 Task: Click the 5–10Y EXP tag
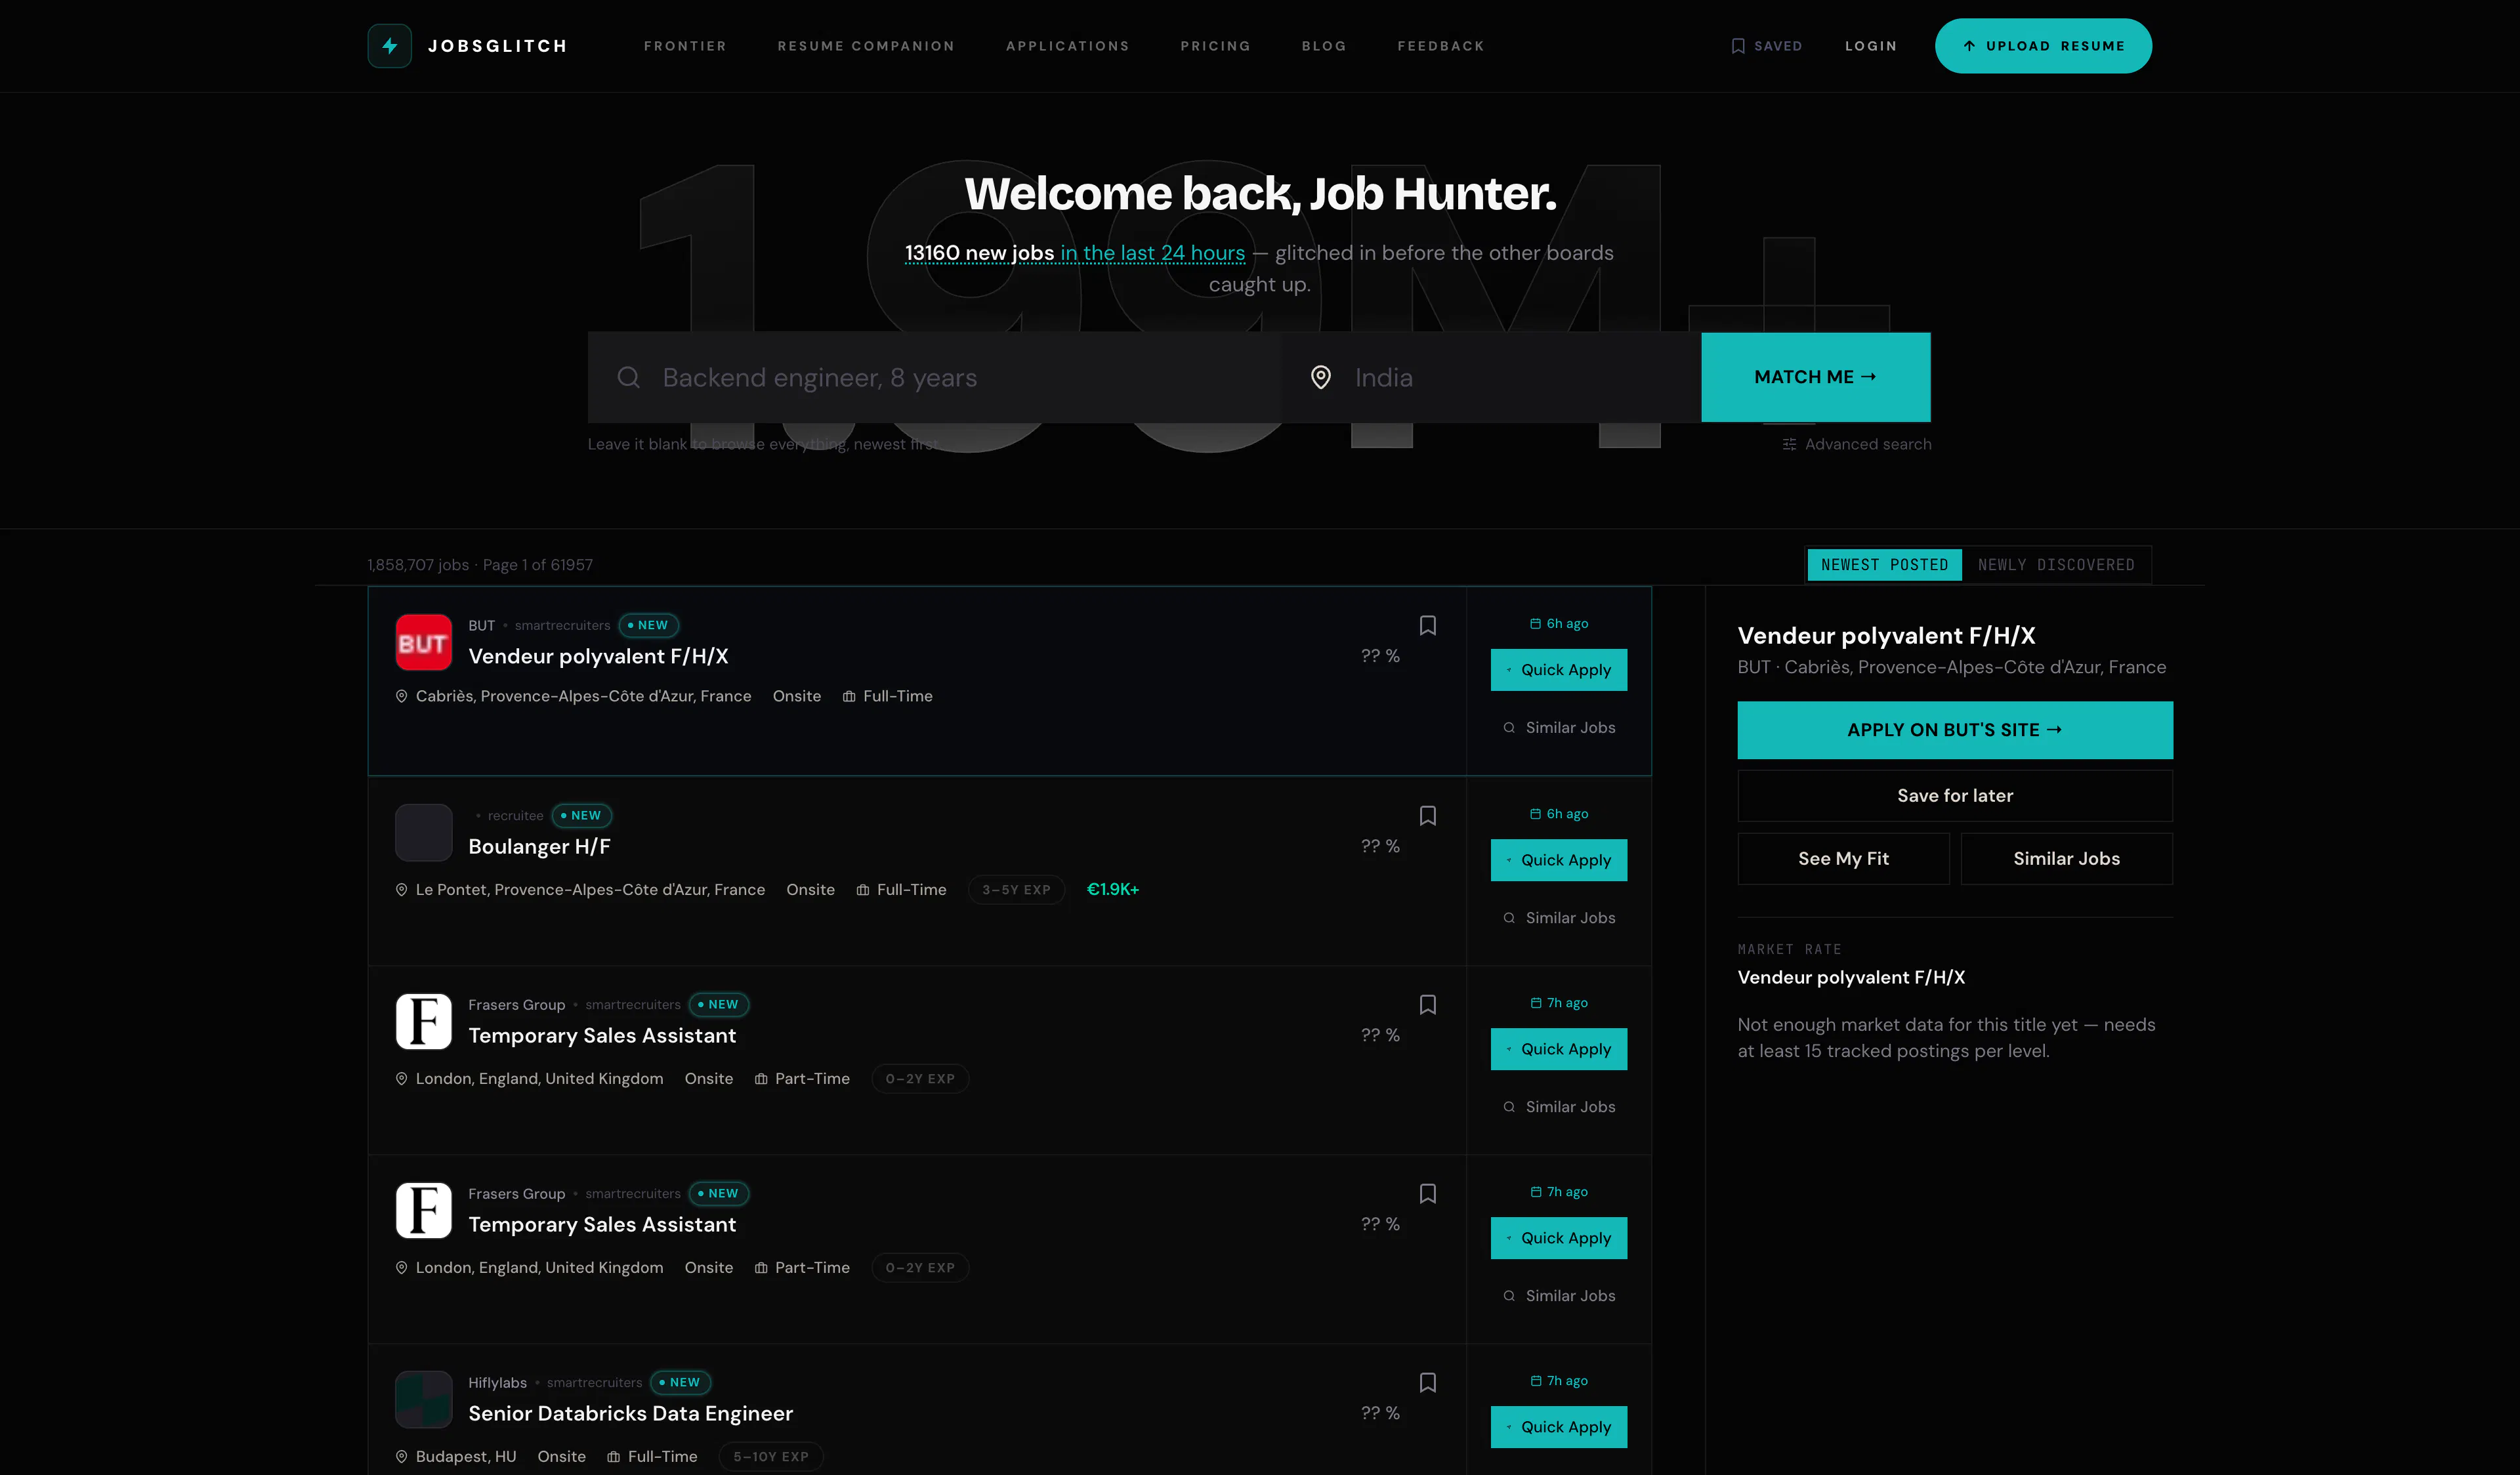coord(771,1457)
